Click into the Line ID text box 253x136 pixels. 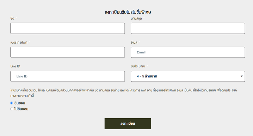[x=67, y=76]
